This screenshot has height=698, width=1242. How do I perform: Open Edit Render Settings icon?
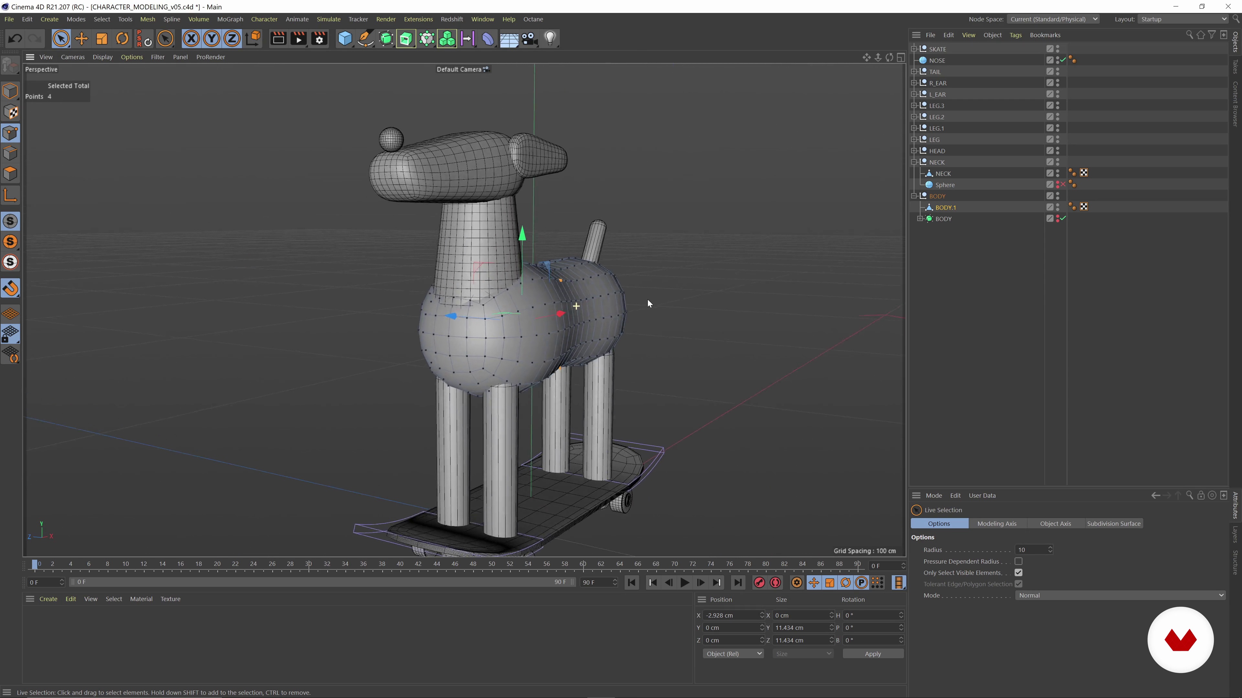(x=320, y=38)
